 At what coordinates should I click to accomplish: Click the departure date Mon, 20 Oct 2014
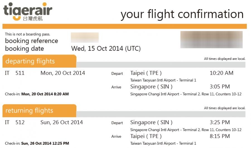63,73
